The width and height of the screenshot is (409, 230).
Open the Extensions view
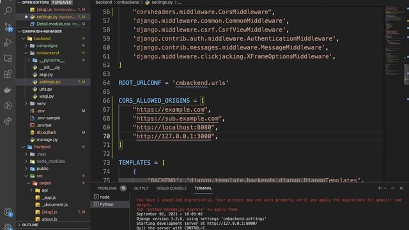tap(8, 74)
